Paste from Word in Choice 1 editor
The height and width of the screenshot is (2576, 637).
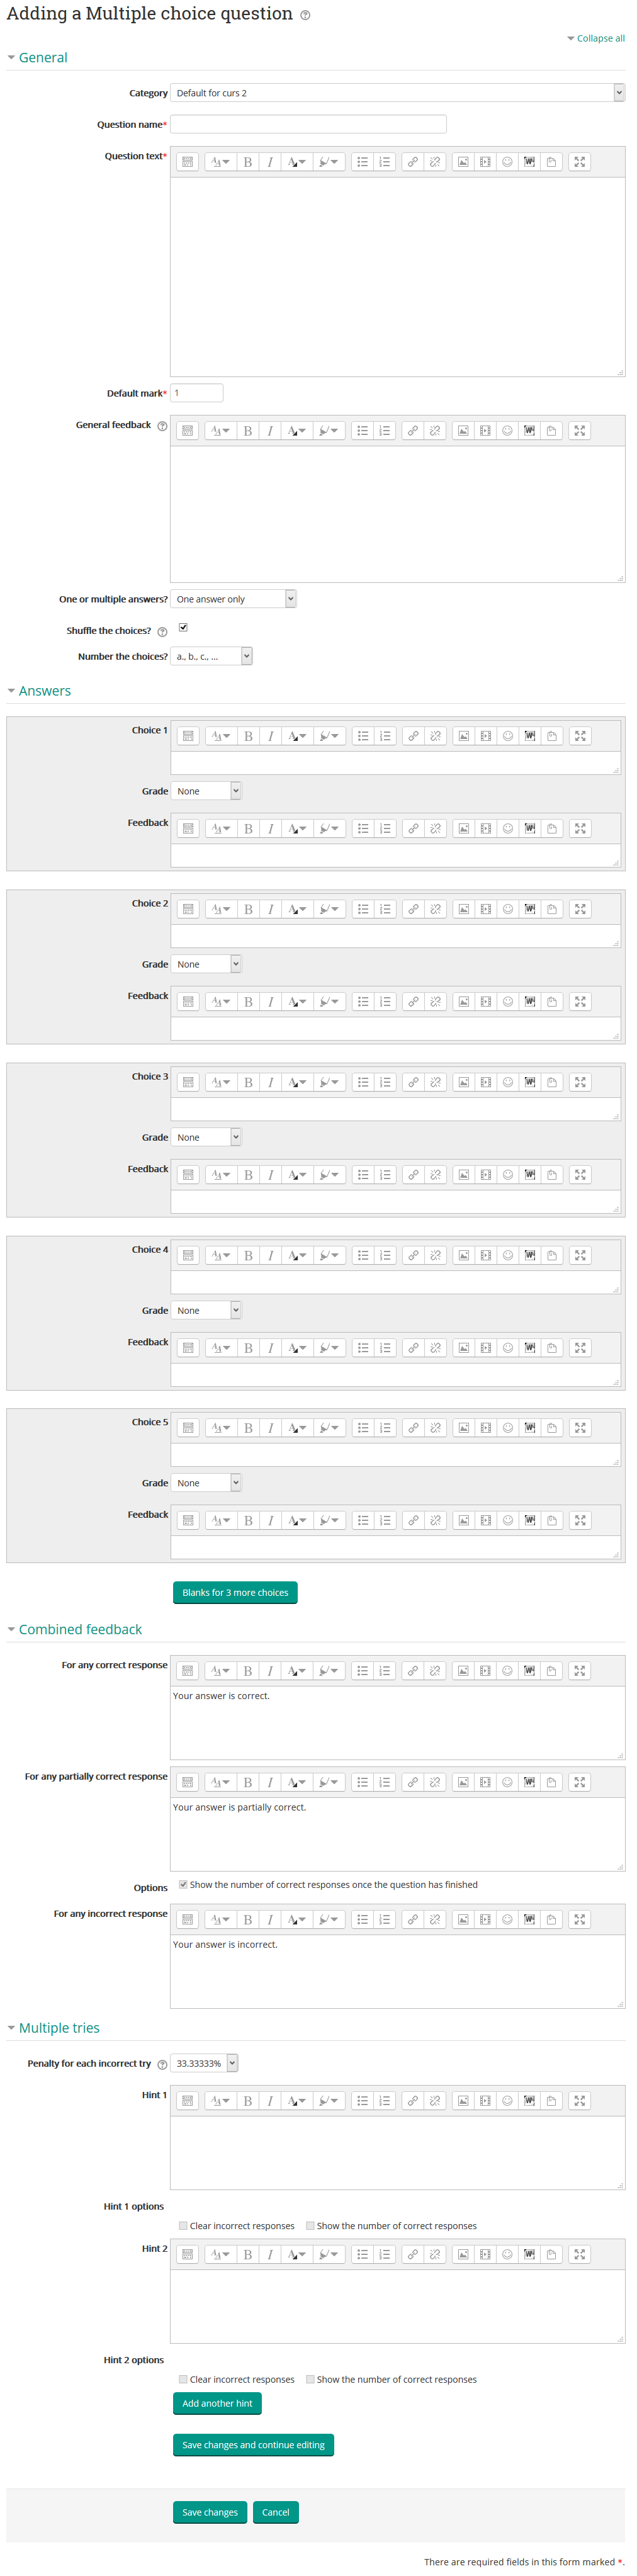coord(530,736)
